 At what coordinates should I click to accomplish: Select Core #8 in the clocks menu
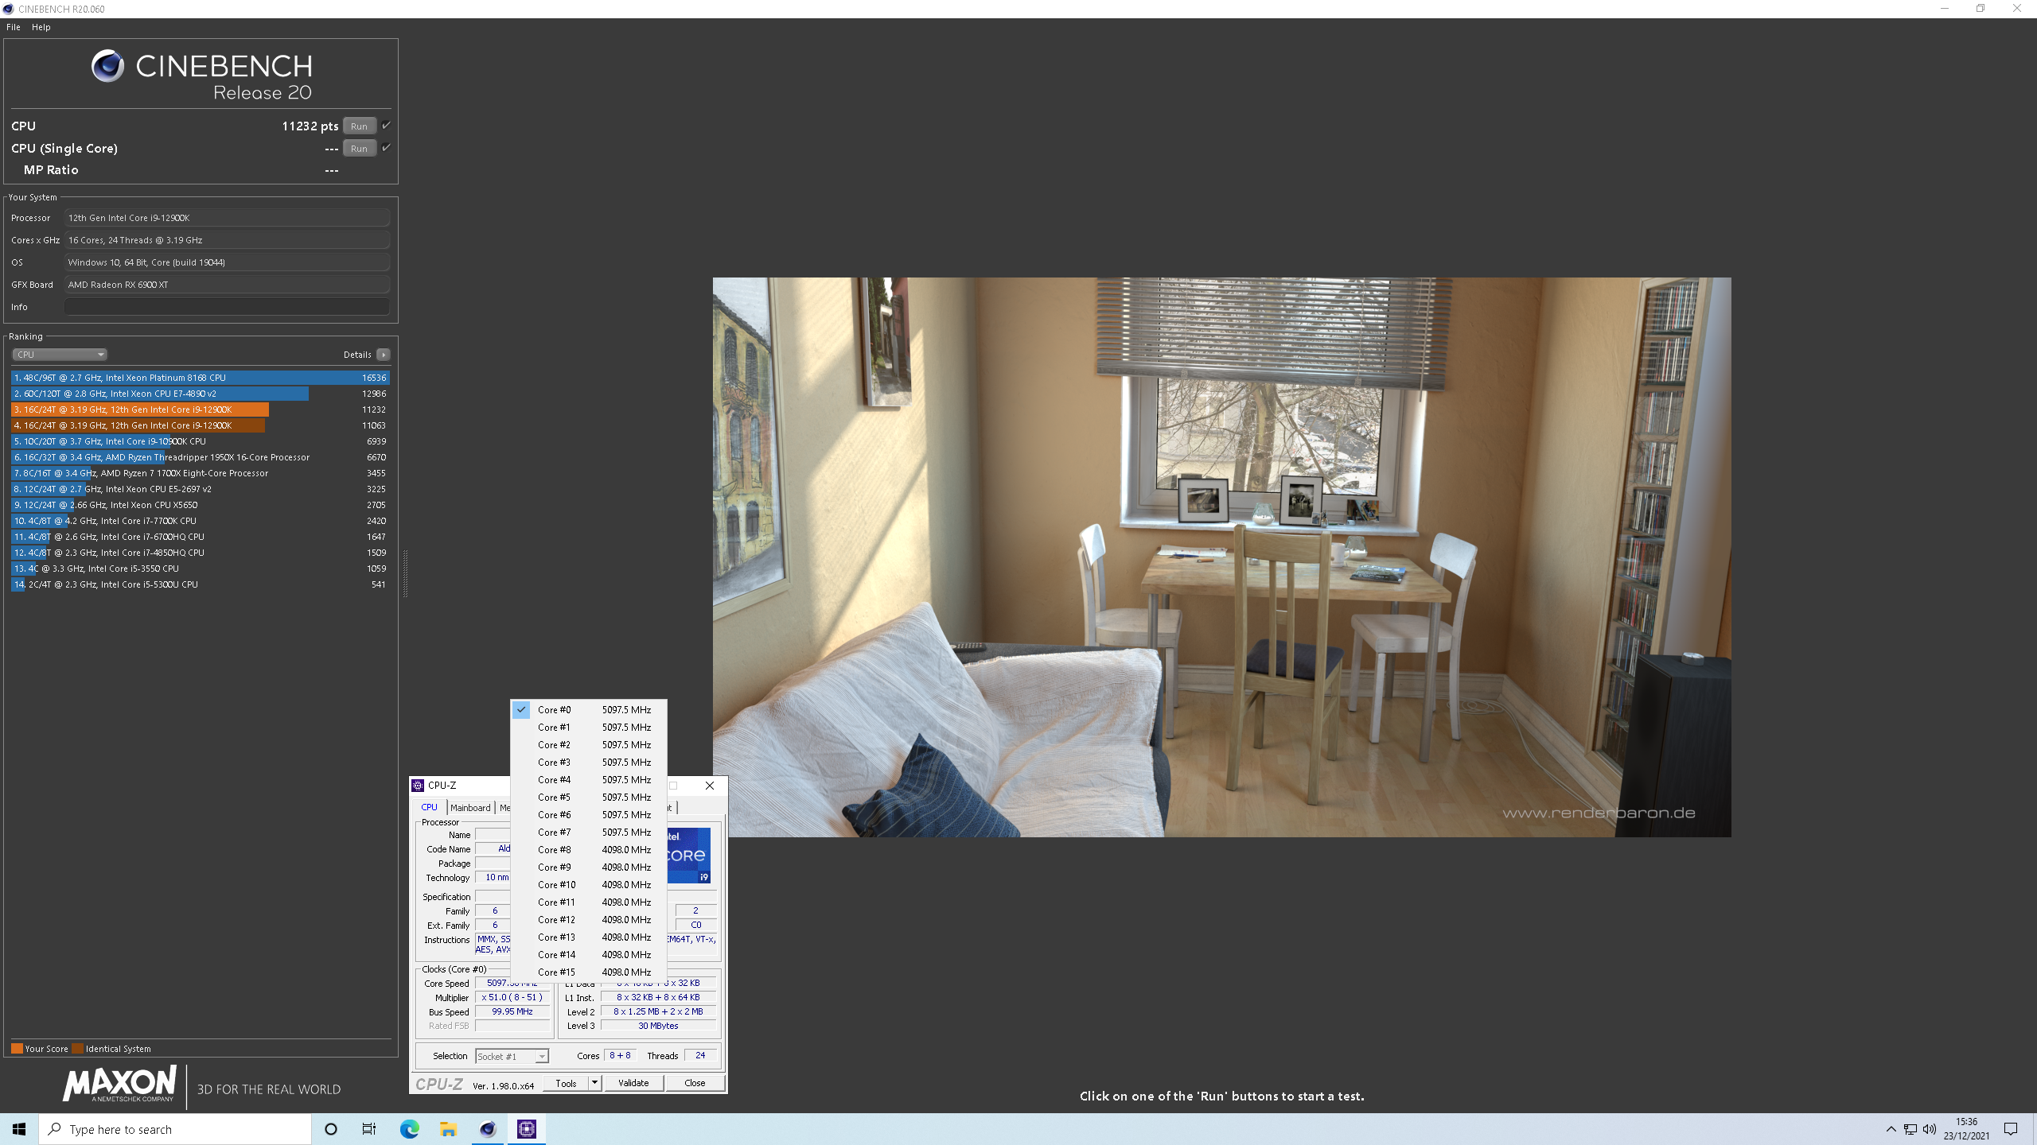(x=589, y=850)
